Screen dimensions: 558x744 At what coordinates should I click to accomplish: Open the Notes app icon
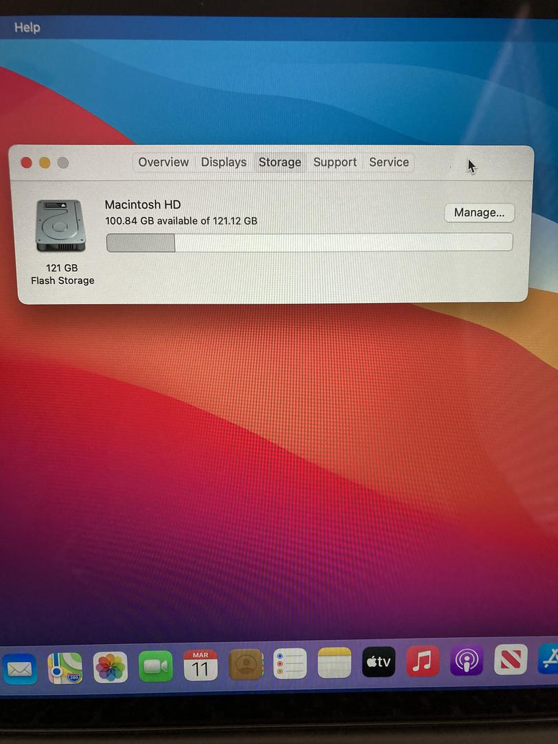(x=335, y=663)
